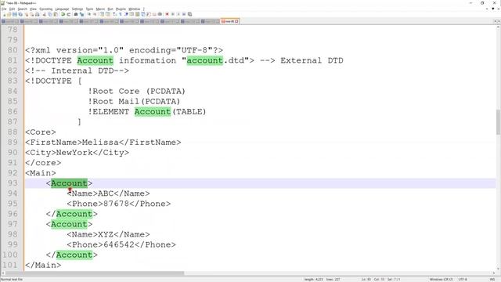Open the Window menu
The image size is (501, 282).
coord(134,9)
